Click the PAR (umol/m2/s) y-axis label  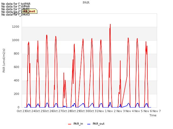tap(4, 60)
